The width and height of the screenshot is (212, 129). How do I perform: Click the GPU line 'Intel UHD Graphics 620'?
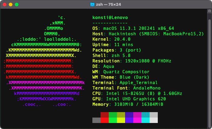click(136, 99)
